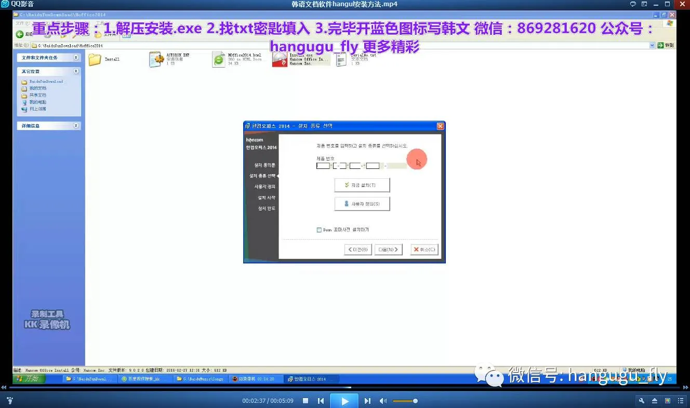Click first product number field
690x408 pixels.
coord(323,166)
